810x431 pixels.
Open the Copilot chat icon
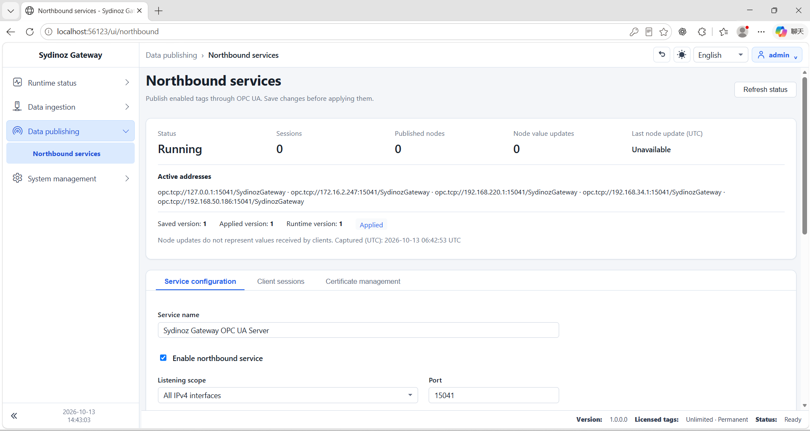(x=781, y=32)
